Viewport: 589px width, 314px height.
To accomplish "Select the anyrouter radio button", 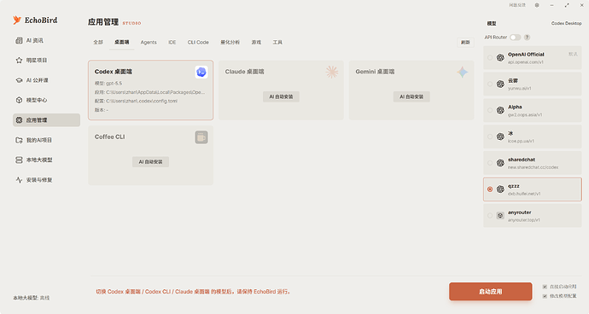I will tap(490, 216).
